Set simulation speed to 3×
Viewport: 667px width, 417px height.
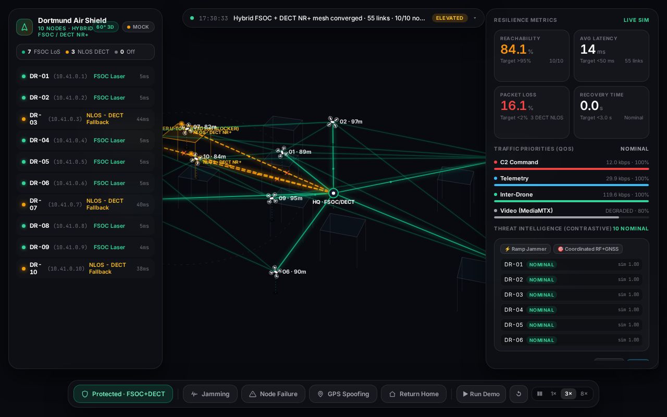click(569, 394)
